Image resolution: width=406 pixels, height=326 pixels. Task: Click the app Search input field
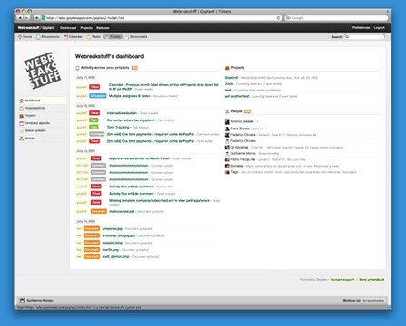click(365, 37)
